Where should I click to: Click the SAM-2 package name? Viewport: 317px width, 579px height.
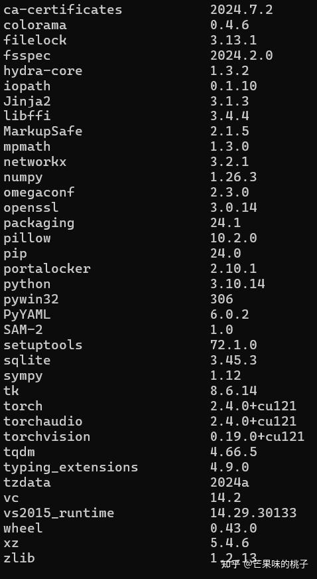[23, 329]
